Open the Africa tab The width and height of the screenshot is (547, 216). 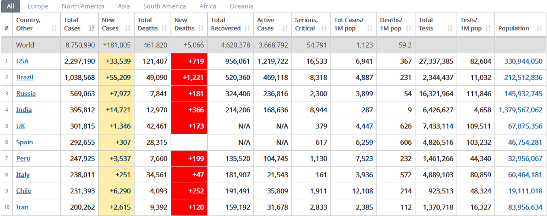click(208, 6)
